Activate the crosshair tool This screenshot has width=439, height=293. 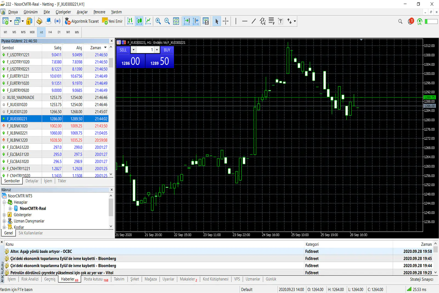tap(226, 21)
